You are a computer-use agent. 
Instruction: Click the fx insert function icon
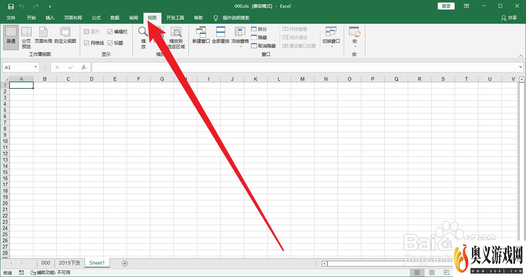(84, 67)
